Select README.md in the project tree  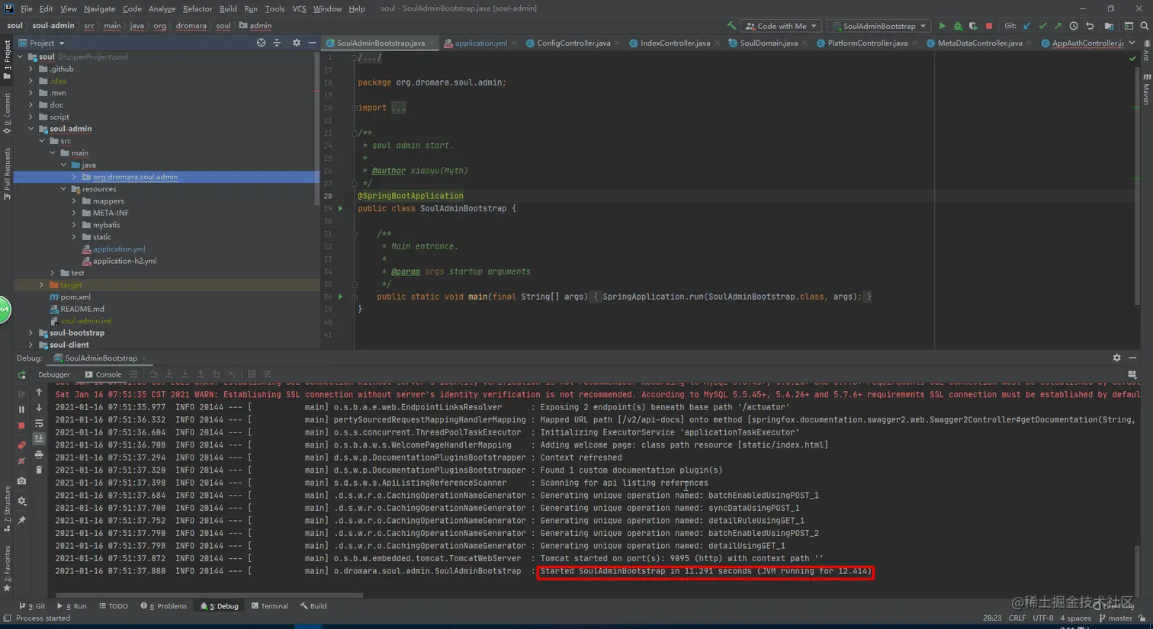coord(82,309)
